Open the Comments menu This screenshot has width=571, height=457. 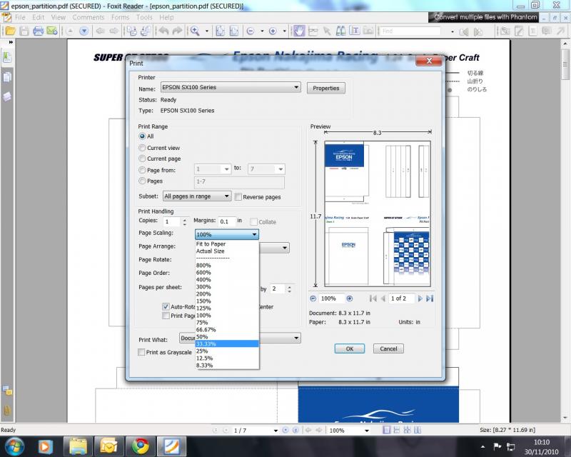point(88,17)
